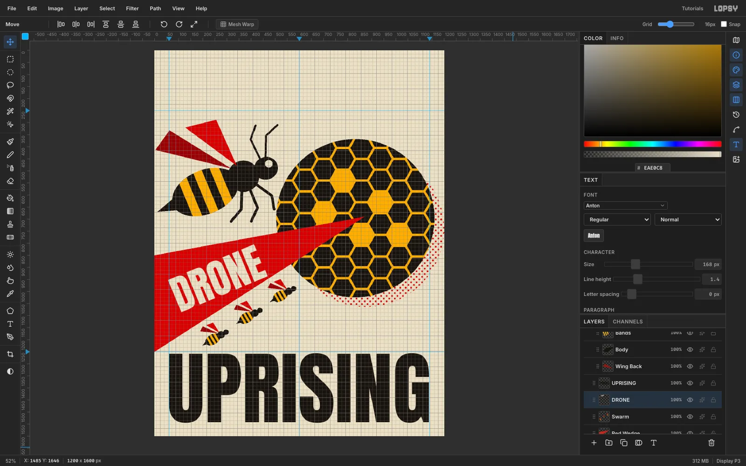Click the Line height slider
Image resolution: width=746 pixels, height=466 pixels.
coord(656,279)
